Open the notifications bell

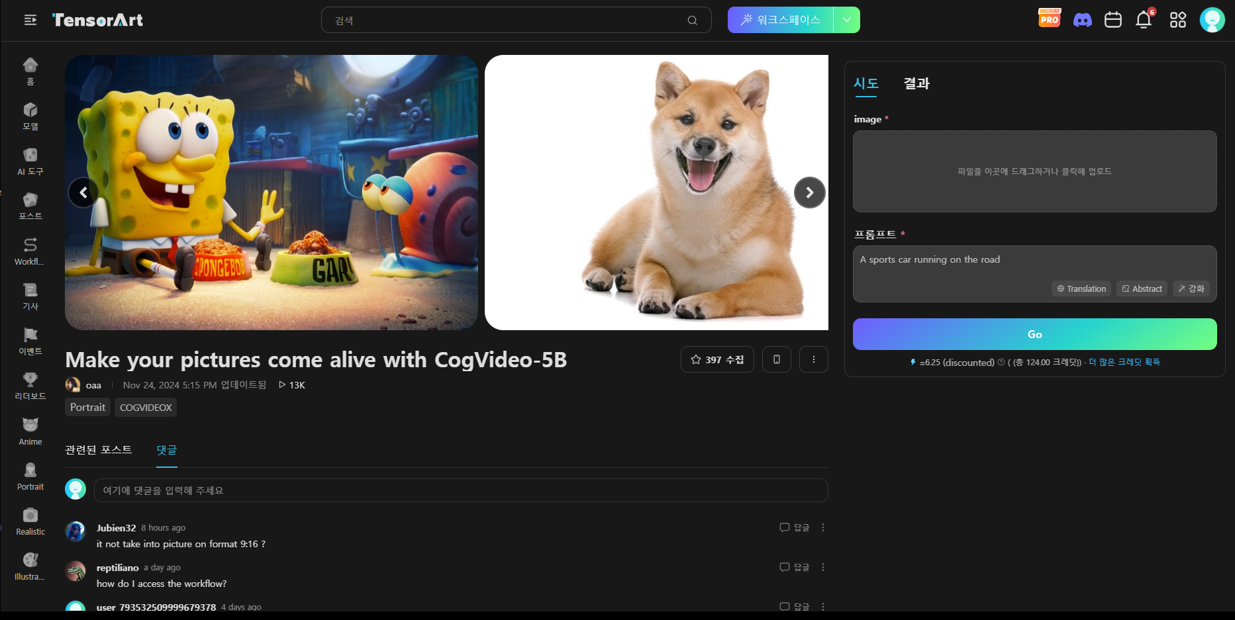point(1144,20)
